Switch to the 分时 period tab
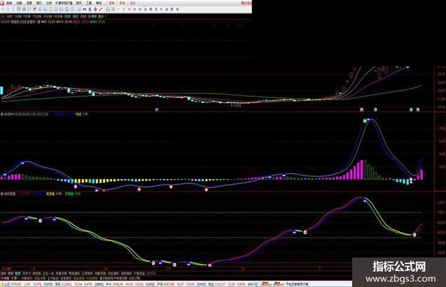 9,16
